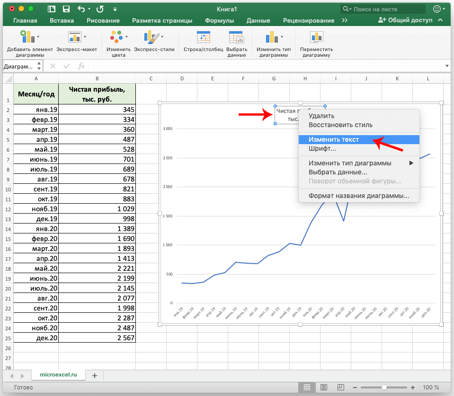Click the Undo arrow icon
Viewport: 454px width, 396px height.
pyautogui.click(x=81, y=9)
